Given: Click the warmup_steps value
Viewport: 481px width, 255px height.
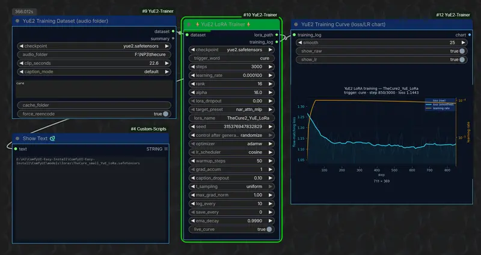Looking at the screenshot, I should (259, 161).
